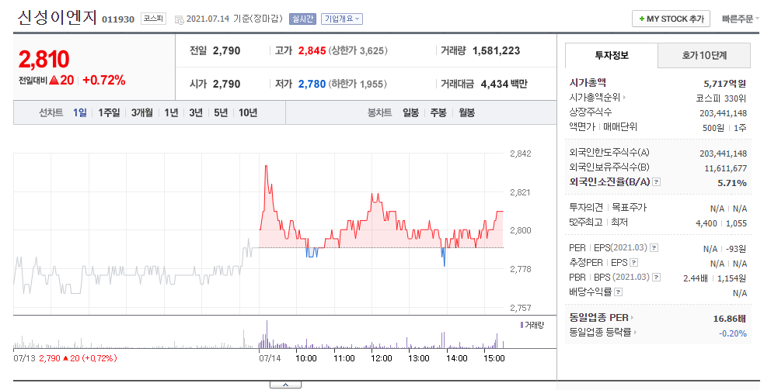Click the 07/13 previous-day summary below chart
Viewport: 764px width, 390px height.
(65, 358)
